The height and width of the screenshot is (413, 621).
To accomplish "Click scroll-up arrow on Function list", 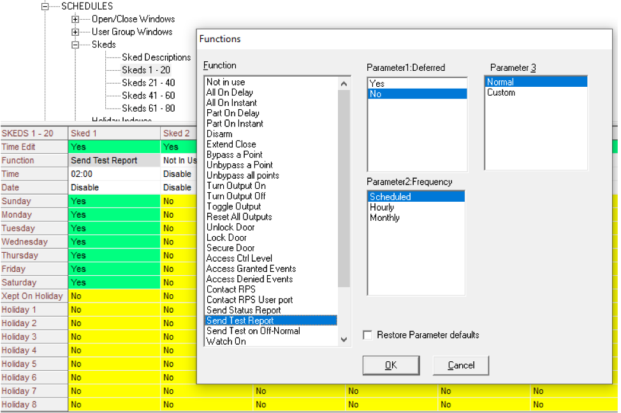I will (344, 82).
